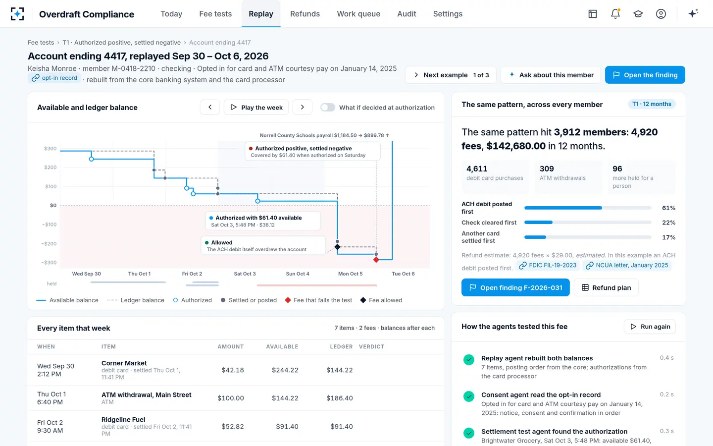Click the red fee-fails diamond on chart
This screenshot has height=446, width=713.
(x=376, y=260)
